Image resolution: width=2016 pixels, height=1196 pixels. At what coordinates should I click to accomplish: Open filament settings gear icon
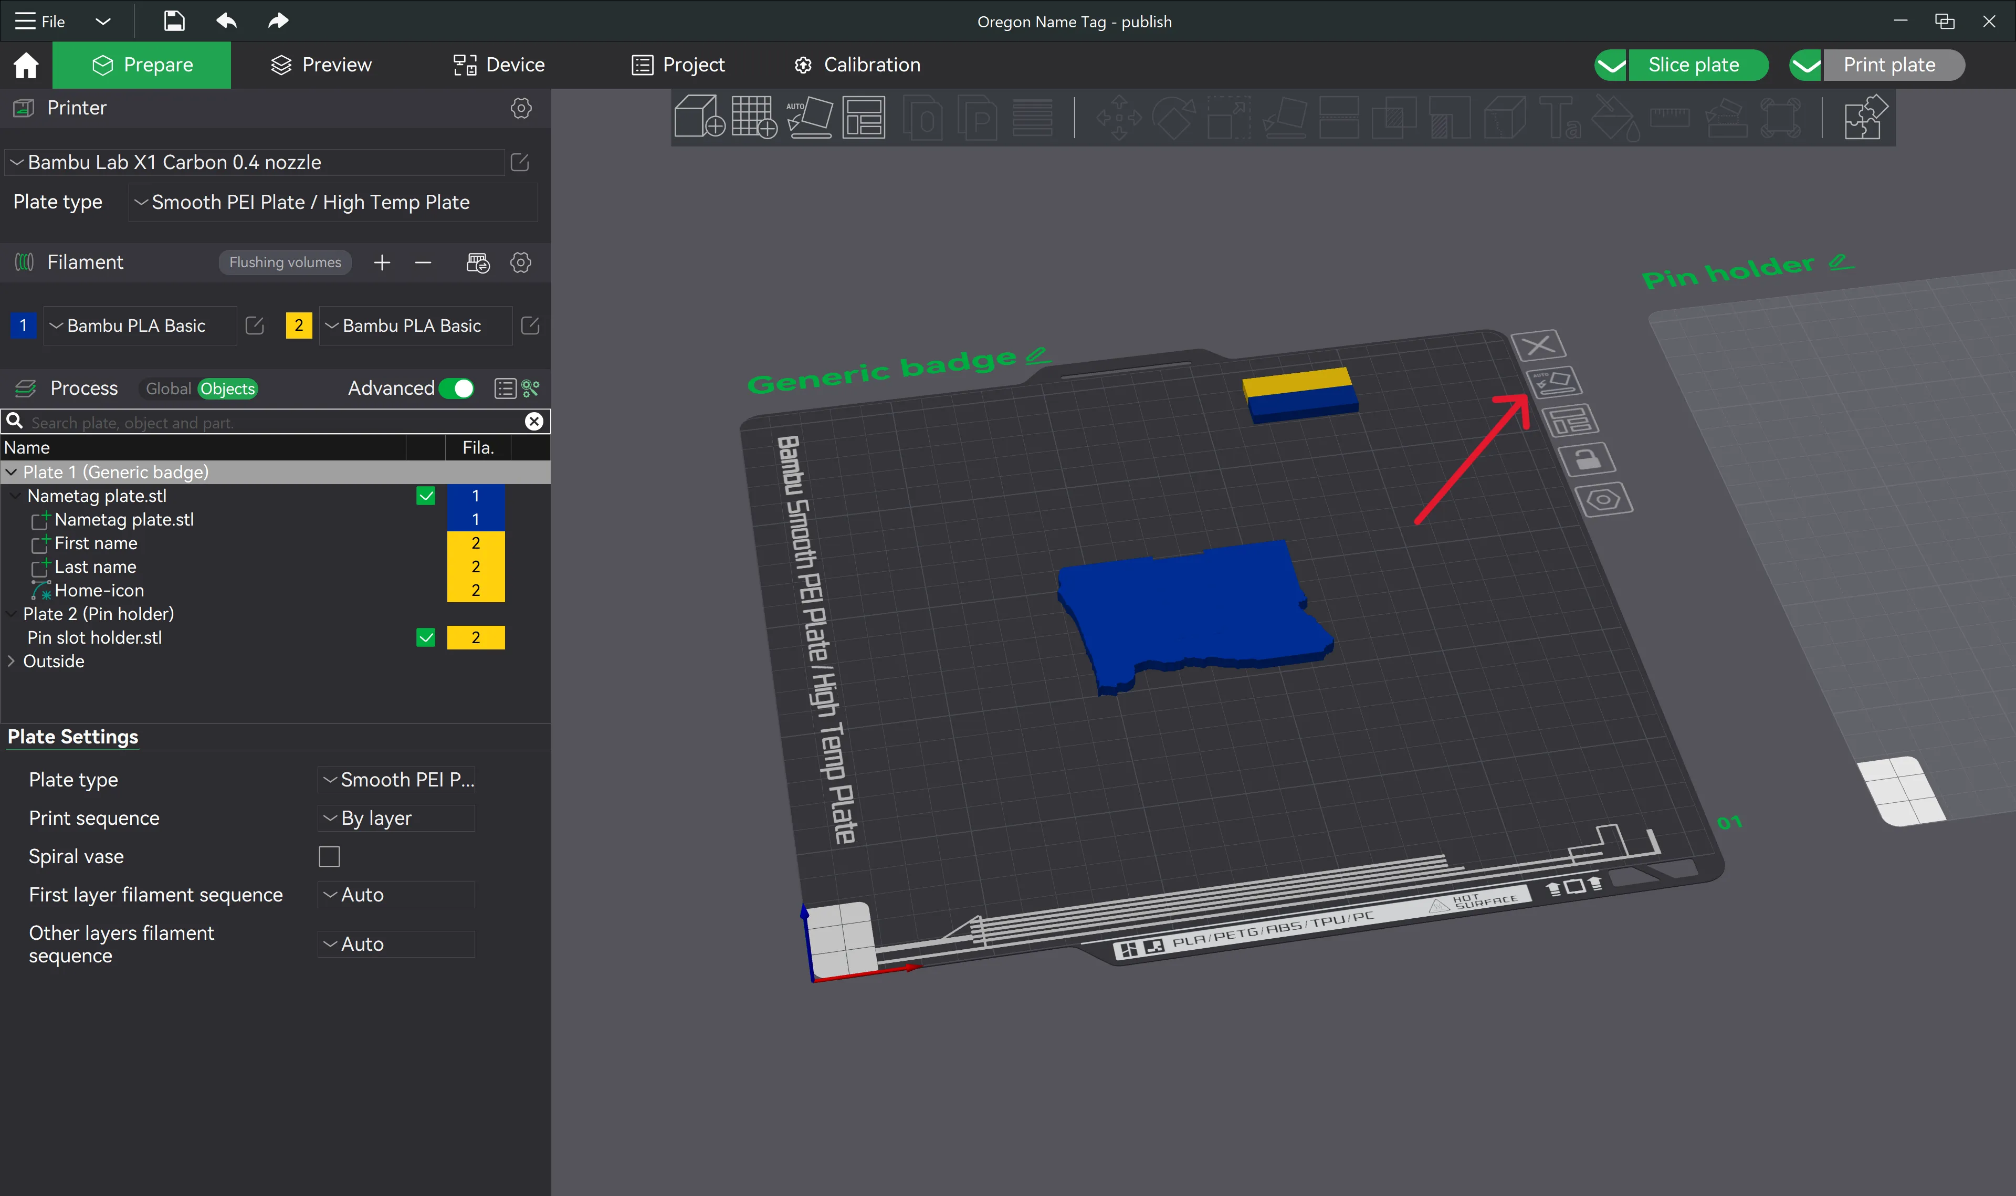521,263
